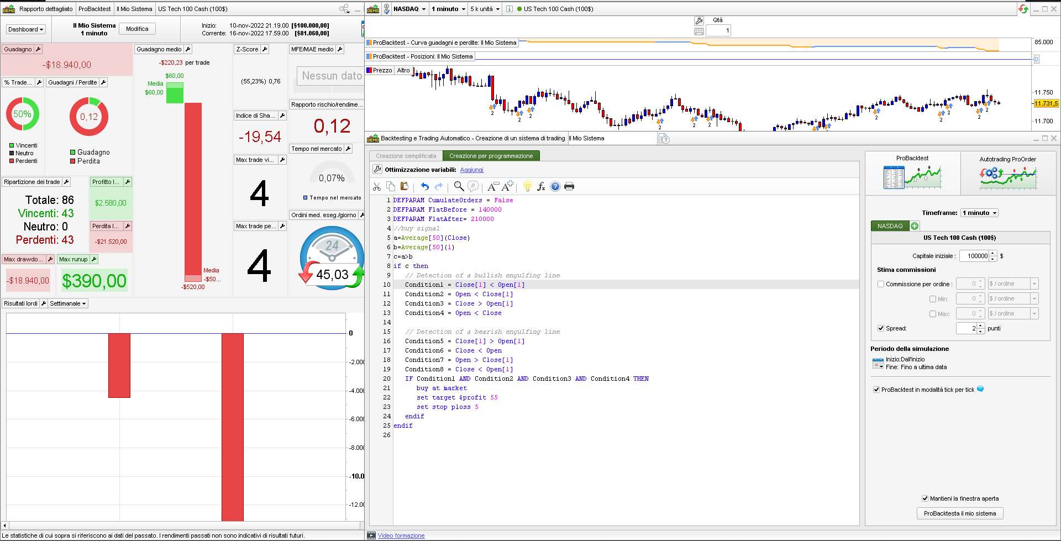Open the Settimanale period dropdown
This screenshot has height=541, width=1061.
click(x=68, y=303)
